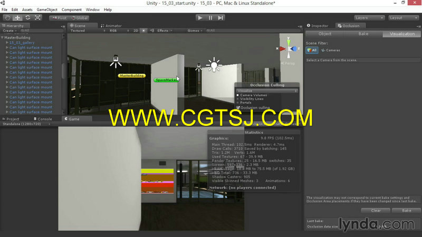
Task: Open the Occlusion Bake tab
Action: point(363,34)
